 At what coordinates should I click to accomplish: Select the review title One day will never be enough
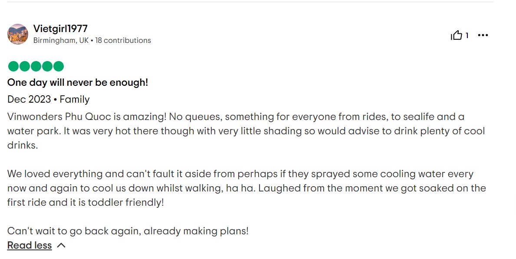(78, 82)
